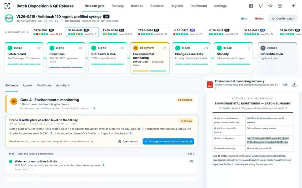This screenshot has height=188, width=302.
Task: Open the locked QP certification card
Action: coord(277,58)
